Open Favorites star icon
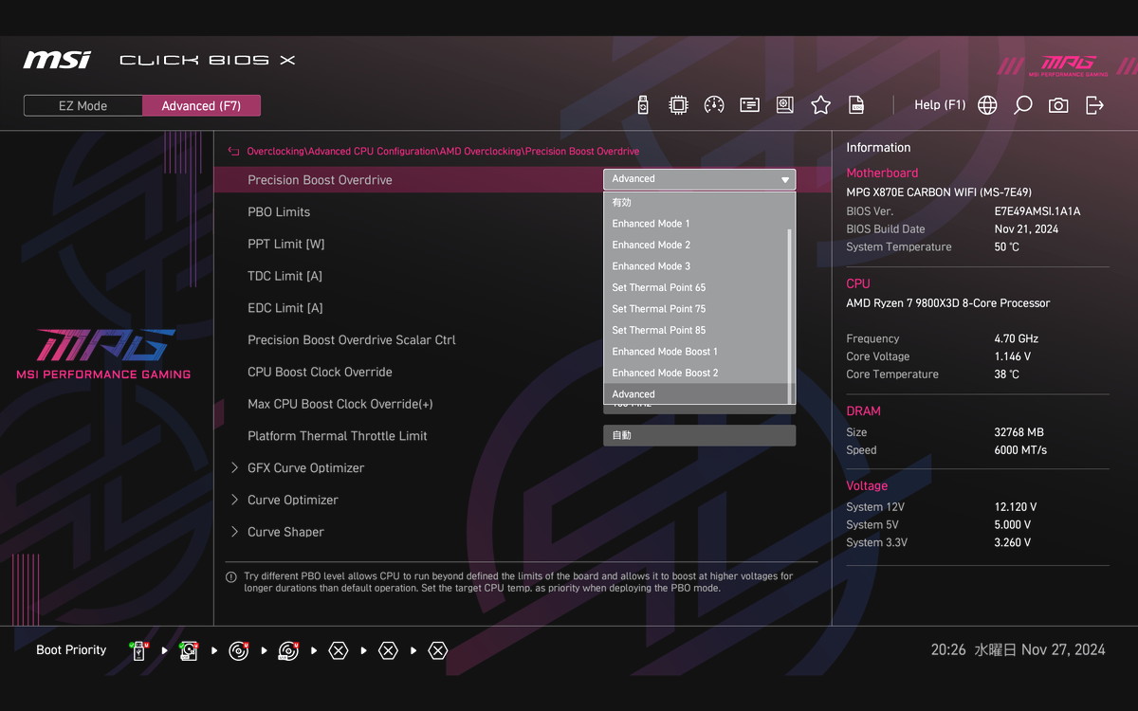 coord(820,105)
